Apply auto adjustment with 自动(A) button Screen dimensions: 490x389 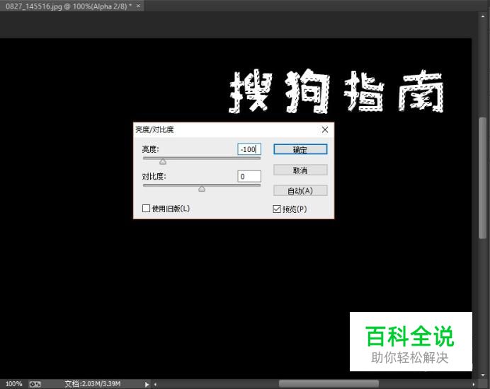coord(300,191)
